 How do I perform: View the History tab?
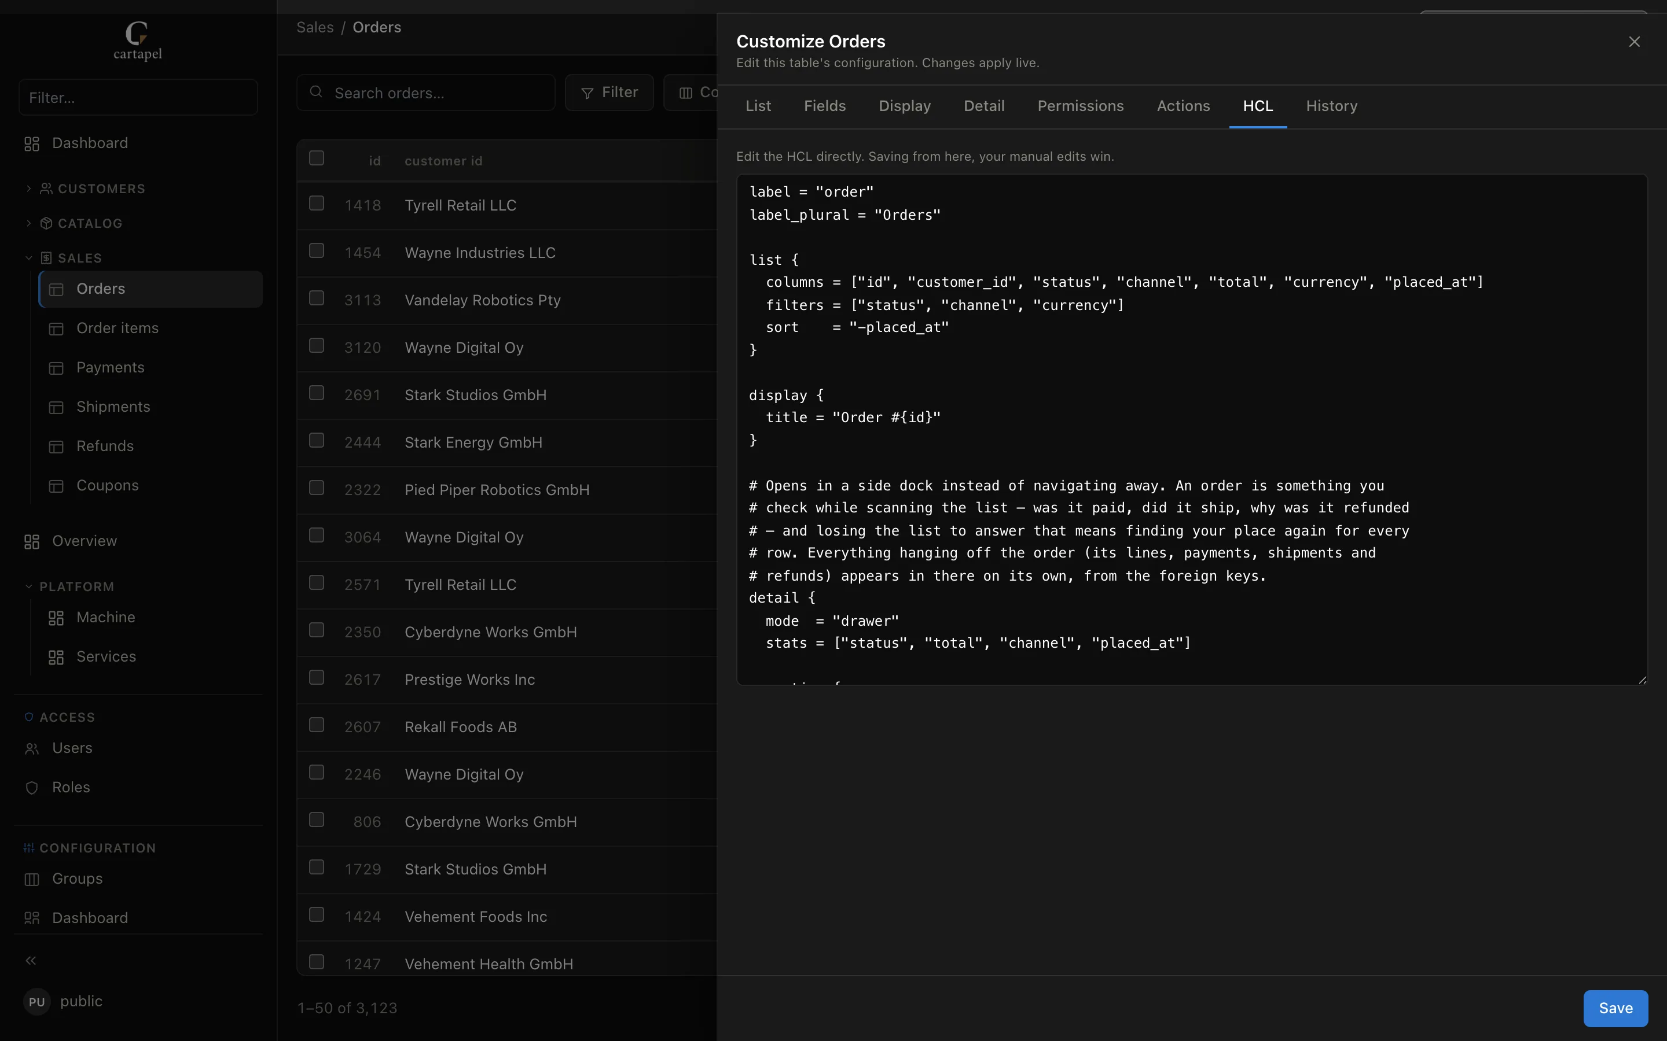click(1331, 106)
